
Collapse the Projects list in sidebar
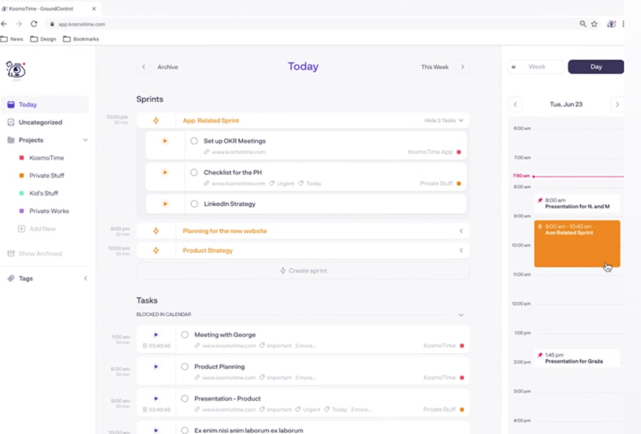pos(85,140)
